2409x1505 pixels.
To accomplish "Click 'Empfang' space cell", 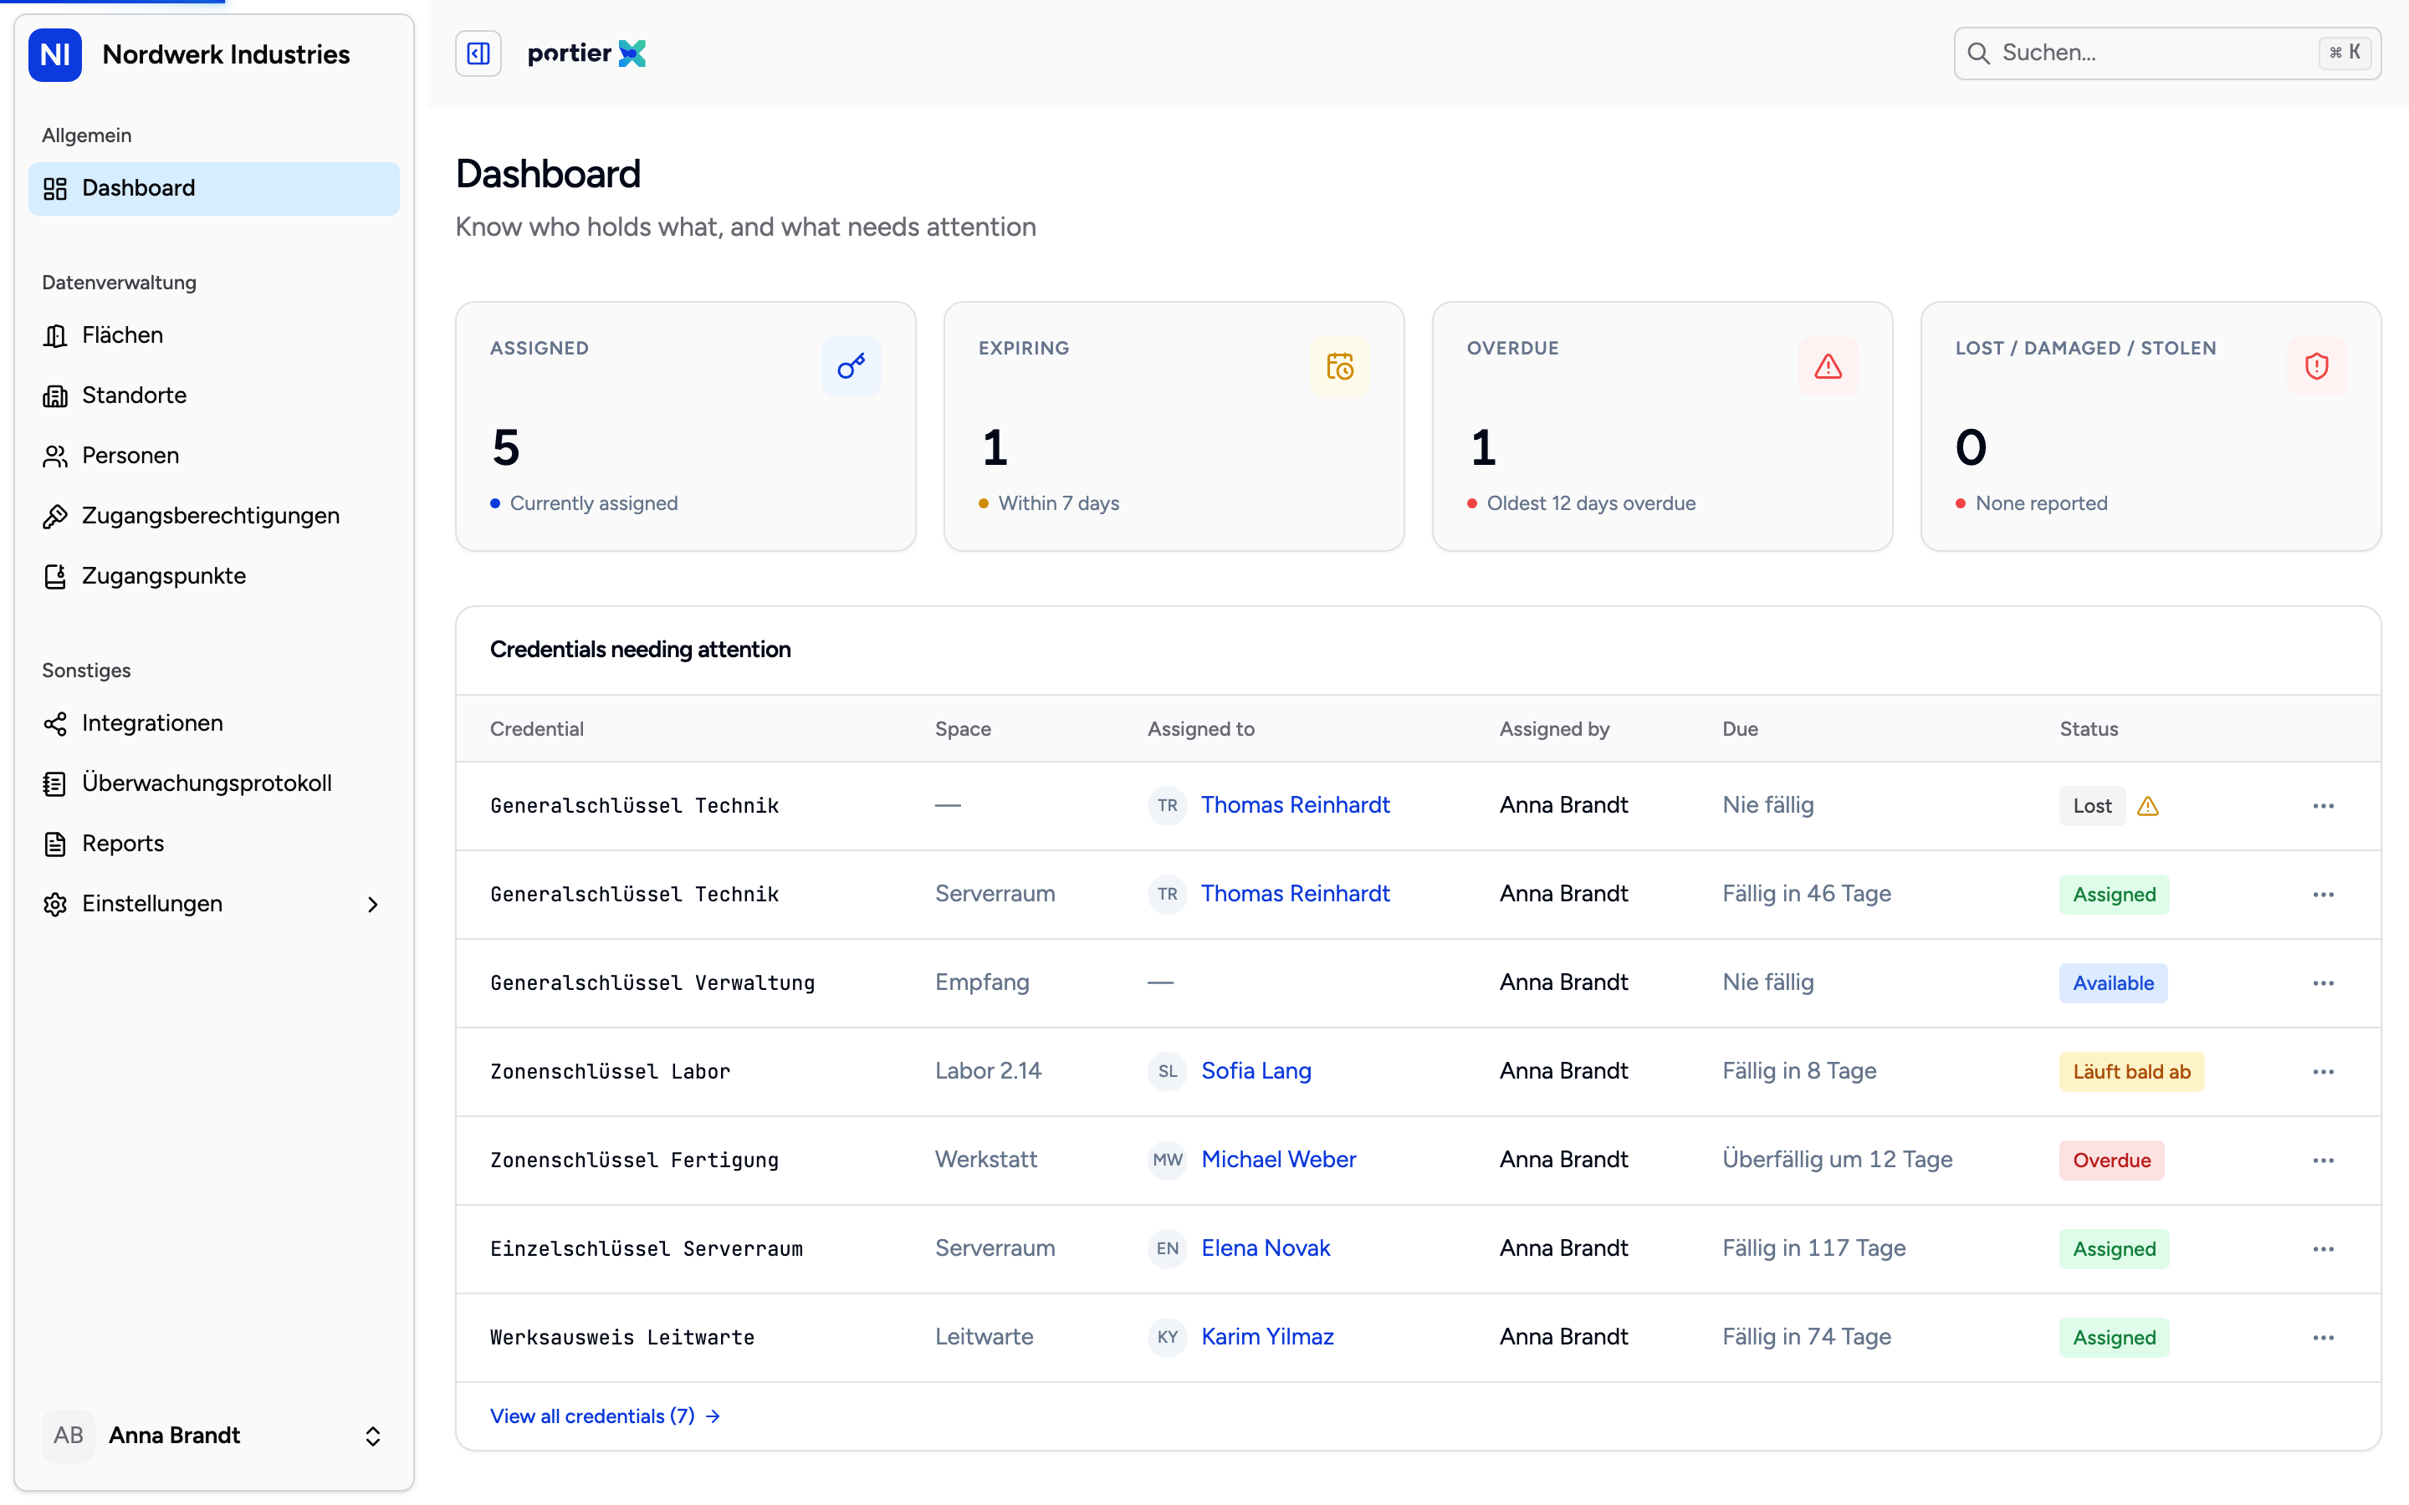I will pyautogui.click(x=981, y=982).
